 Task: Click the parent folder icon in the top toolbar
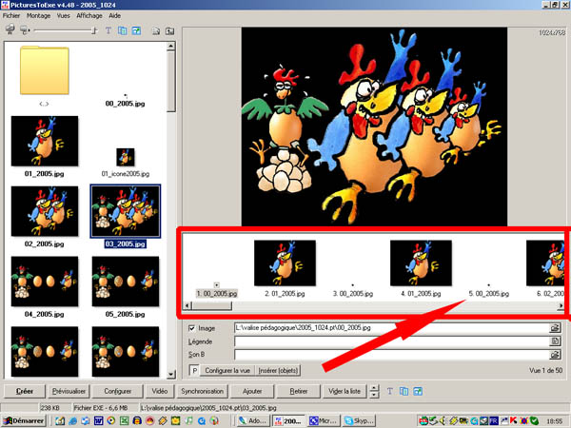pyautogui.click(x=169, y=31)
